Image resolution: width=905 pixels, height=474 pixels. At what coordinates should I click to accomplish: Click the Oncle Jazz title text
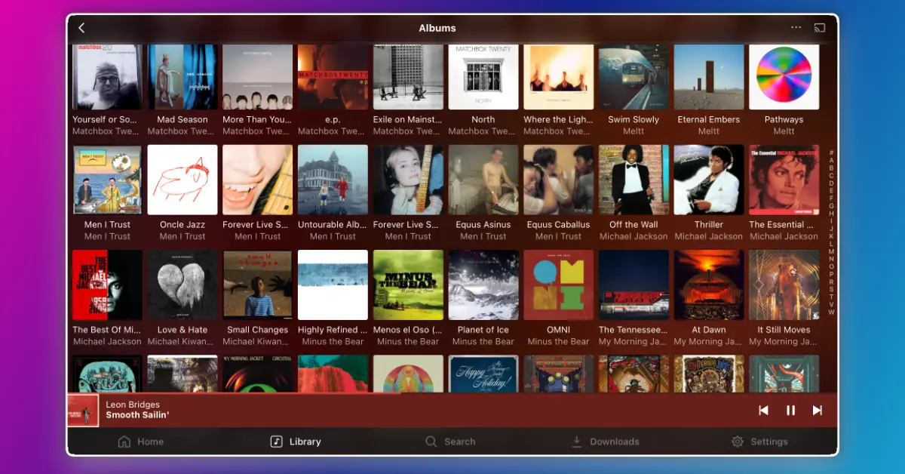click(x=183, y=224)
